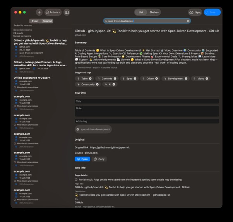Click the calendar icon beside 20 Jul 2026
Viewport: 233px width, 222px height.
coord(16,50)
